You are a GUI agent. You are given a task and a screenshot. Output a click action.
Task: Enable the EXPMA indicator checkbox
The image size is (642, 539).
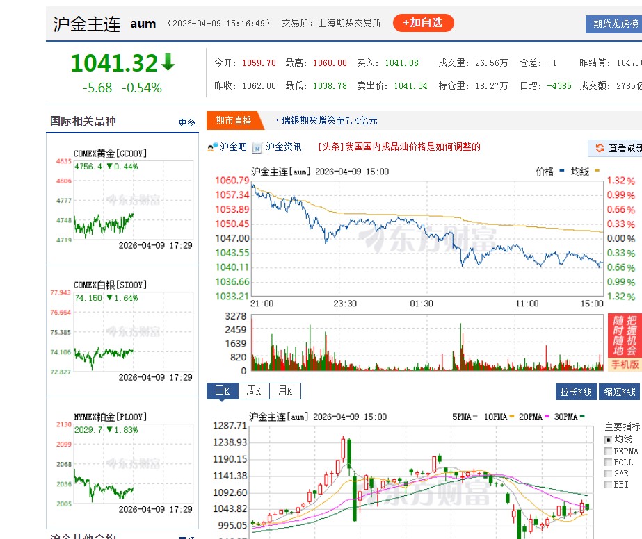pyautogui.click(x=607, y=451)
